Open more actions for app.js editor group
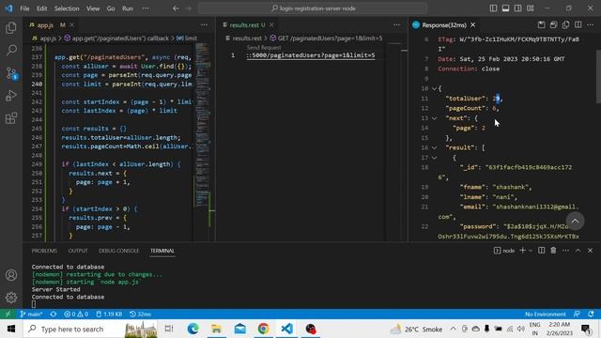 [x=205, y=25]
